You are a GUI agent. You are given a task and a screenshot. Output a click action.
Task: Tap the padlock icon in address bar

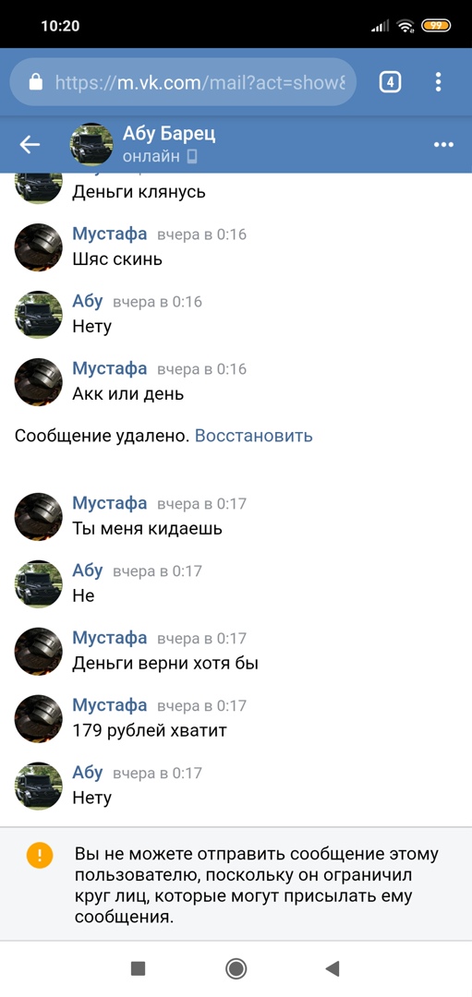pos(36,82)
